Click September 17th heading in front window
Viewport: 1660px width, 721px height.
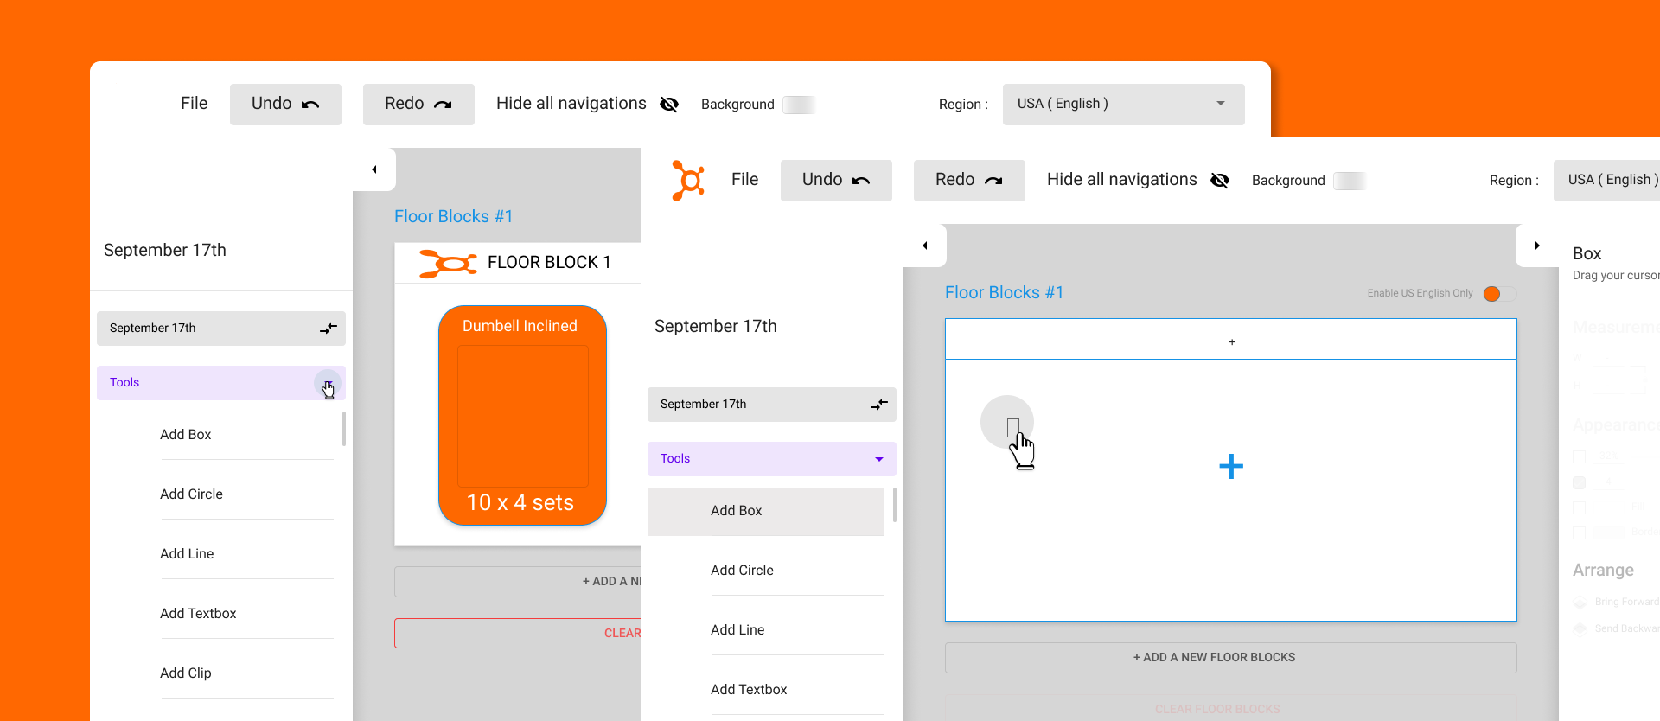point(716,327)
